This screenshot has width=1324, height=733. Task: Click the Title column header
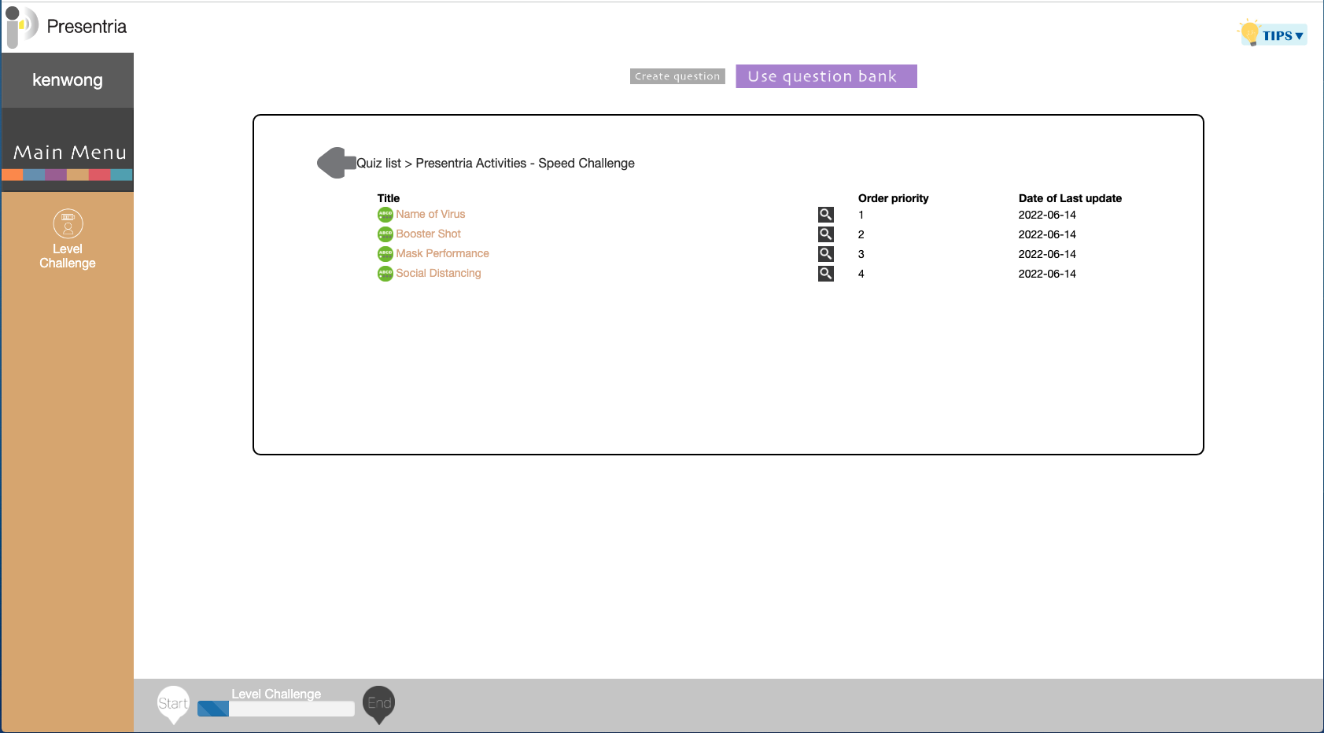389,198
